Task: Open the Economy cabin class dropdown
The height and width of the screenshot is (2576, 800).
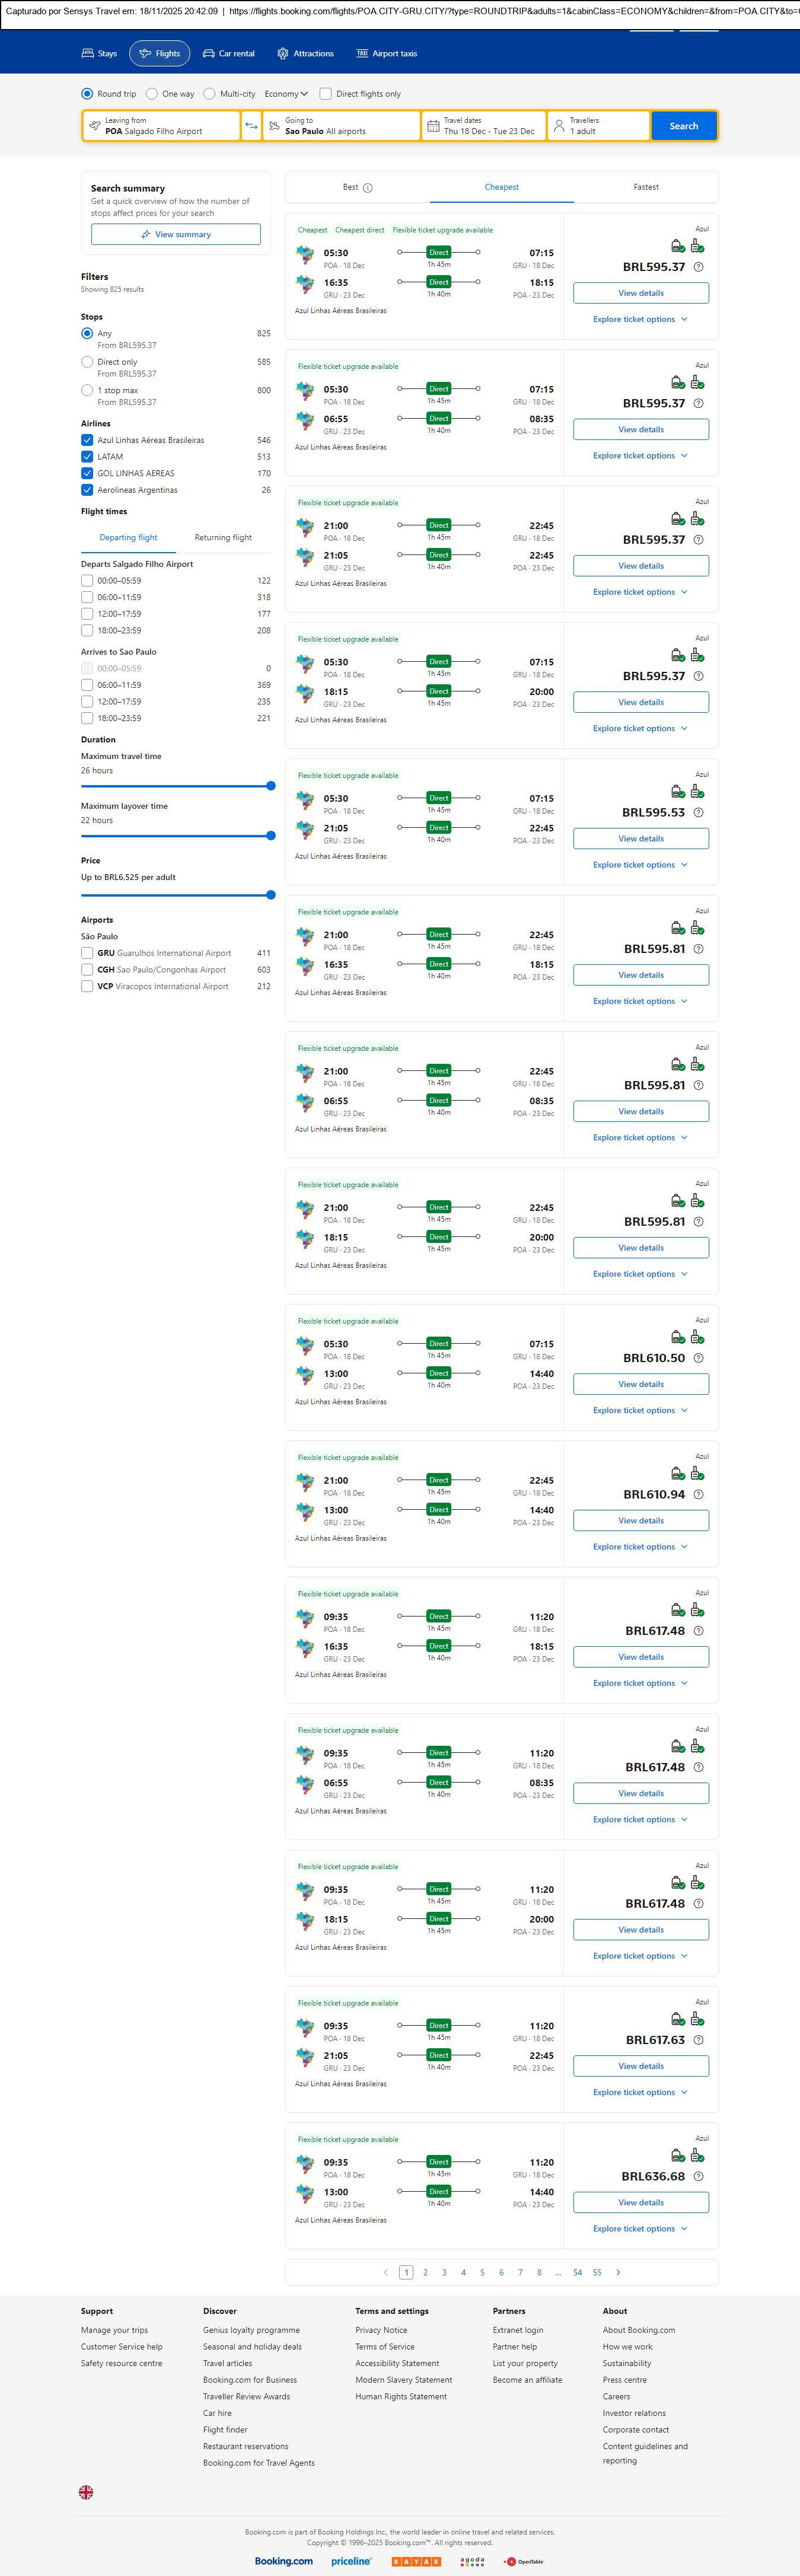Action: 286,94
